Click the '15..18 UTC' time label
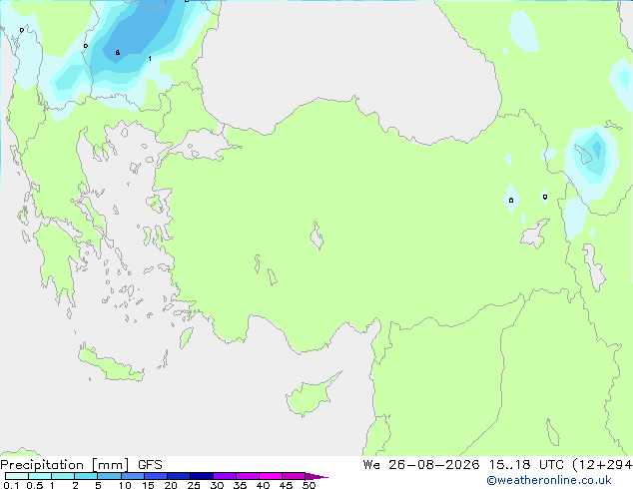Viewport: 633px width, 489px height. (x=526, y=465)
